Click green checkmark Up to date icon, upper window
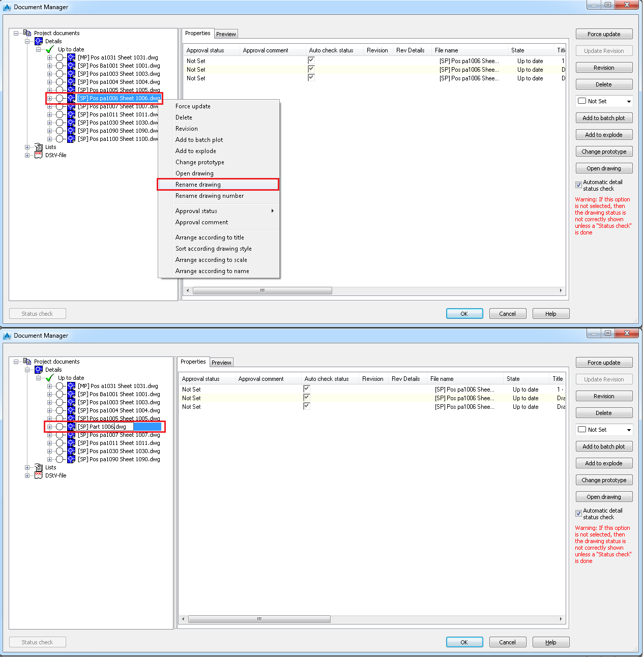Image resolution: width=643 pixels, height=657 pixels. [x=50, y=49]
